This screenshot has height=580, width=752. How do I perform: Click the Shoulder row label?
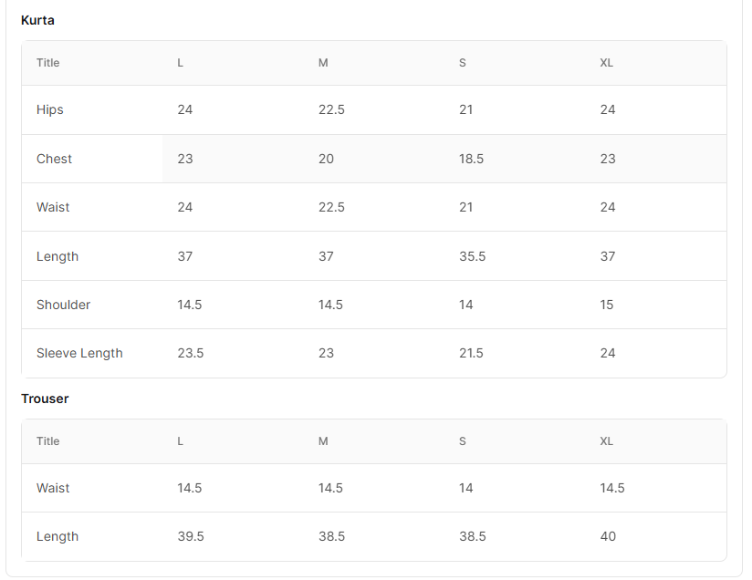click(63, 305)
